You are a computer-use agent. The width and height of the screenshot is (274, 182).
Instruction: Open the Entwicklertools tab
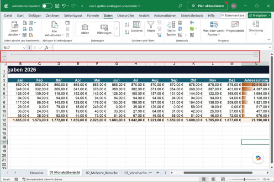click(x=192, y=16)
